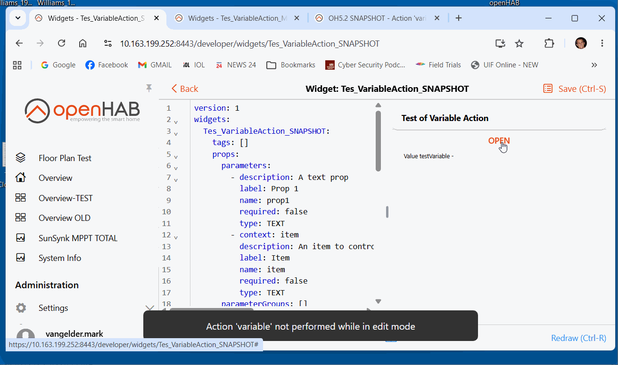Close the OH5.2 SNAPSHOT - Action tab
The height and width of the screenshot is (365, 618).
point(437,18)
